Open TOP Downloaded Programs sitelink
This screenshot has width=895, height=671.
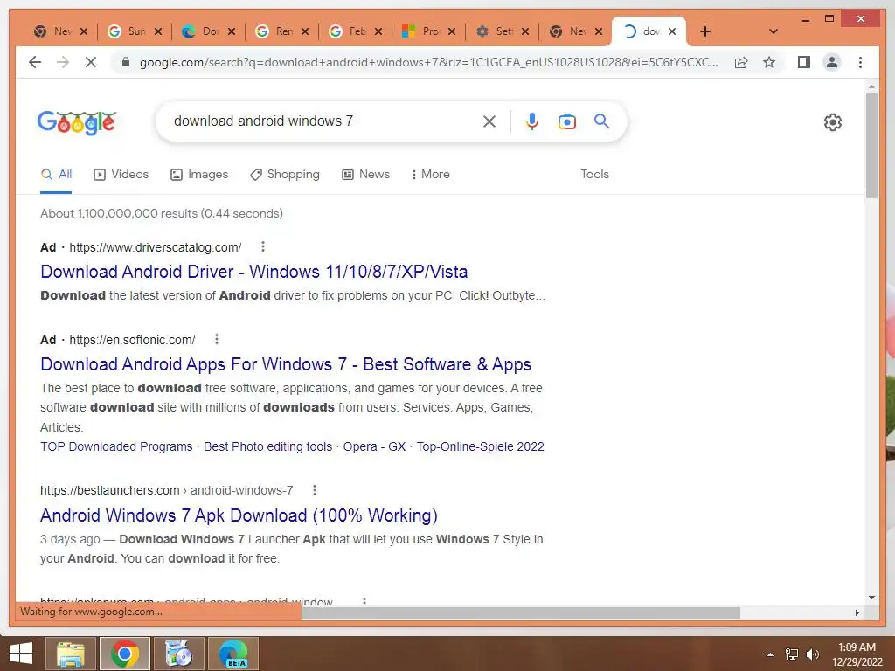(x=116, y=446)
